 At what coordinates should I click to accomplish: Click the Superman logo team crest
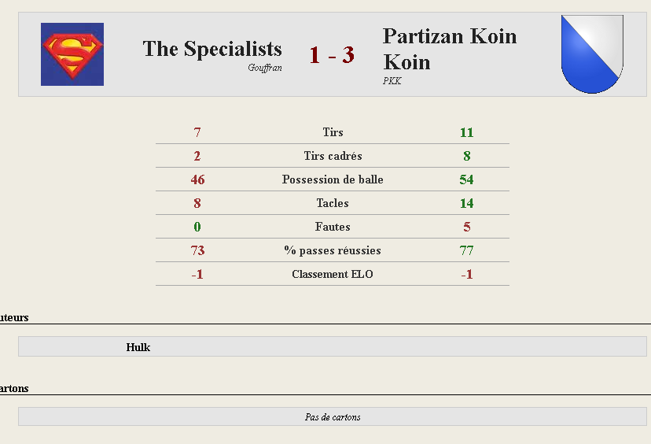tap(72, 54)
